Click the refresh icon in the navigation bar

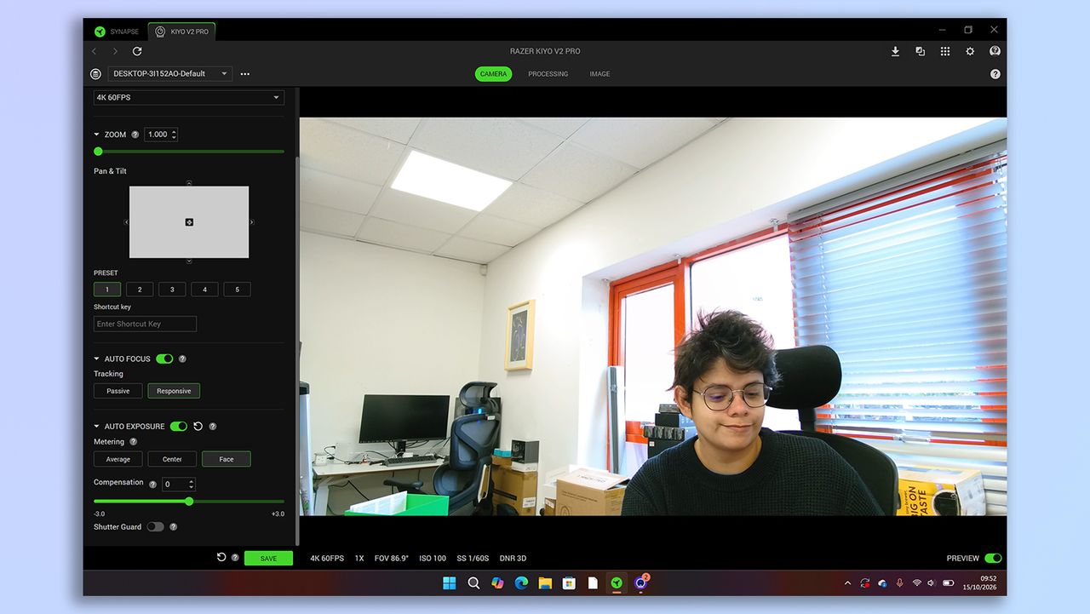pos(137,51)
